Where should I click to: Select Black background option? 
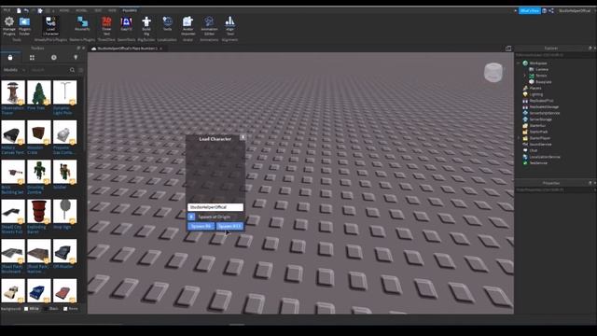point(51,309)
